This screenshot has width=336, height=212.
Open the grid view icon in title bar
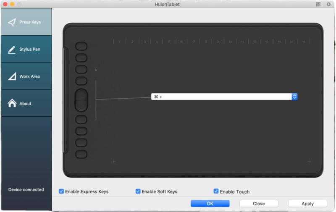pyautogui.click(x=318, y=4)
